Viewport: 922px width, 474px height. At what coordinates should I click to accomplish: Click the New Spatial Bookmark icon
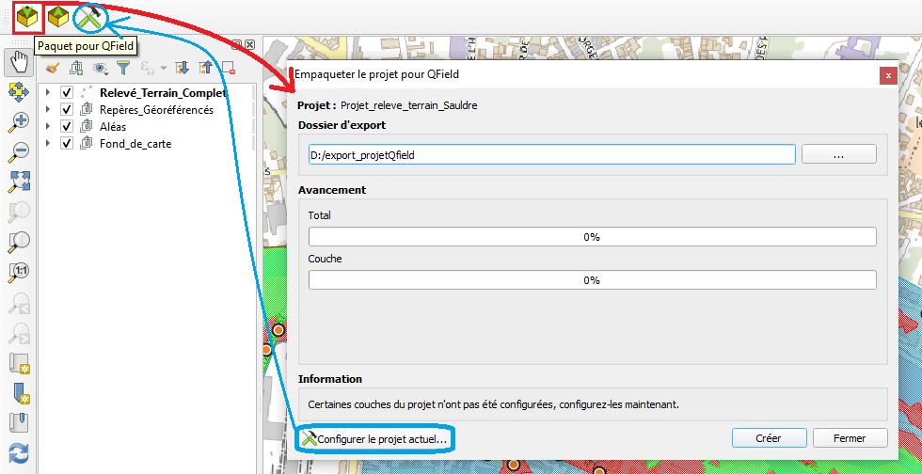point(19,393)
